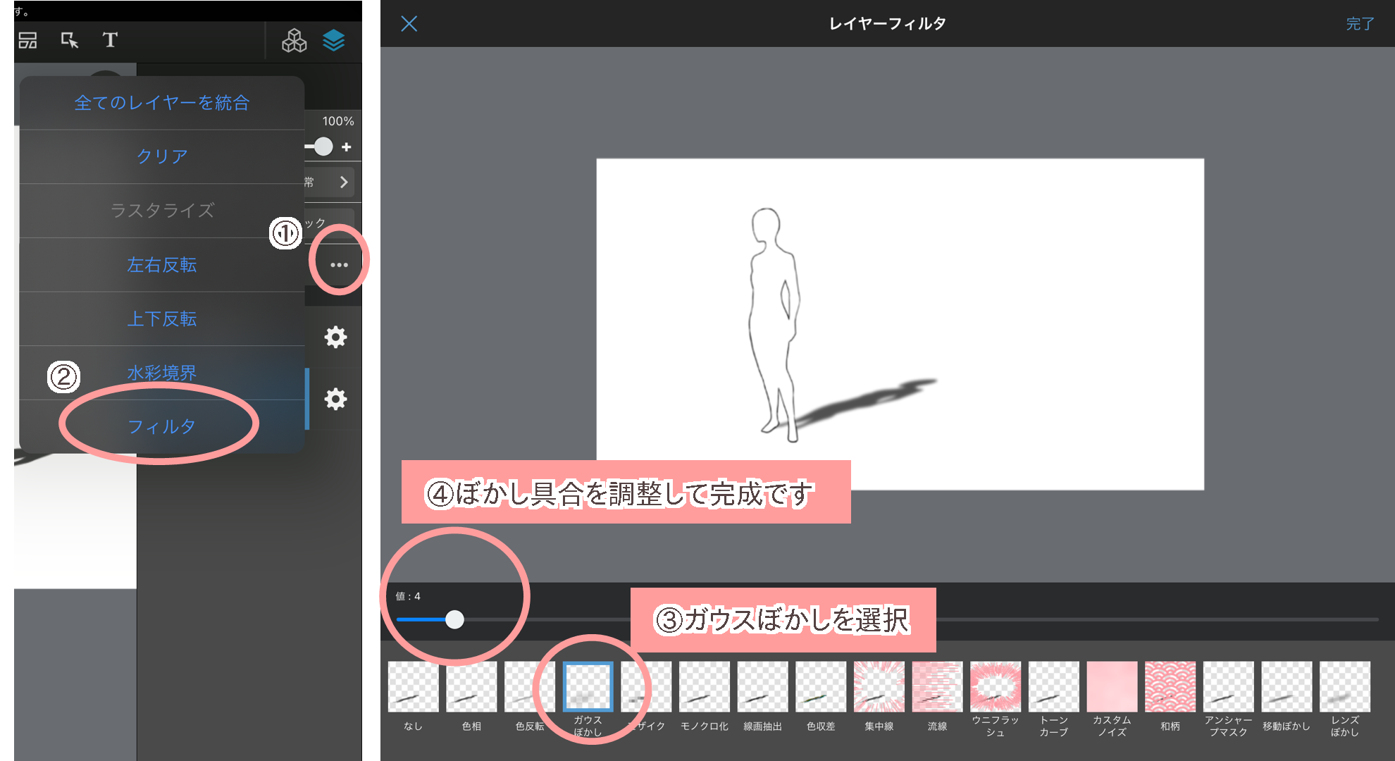The image size is (1395, 761).
Task: Increase opacity with the plus button
Action: tap(346, 147)
